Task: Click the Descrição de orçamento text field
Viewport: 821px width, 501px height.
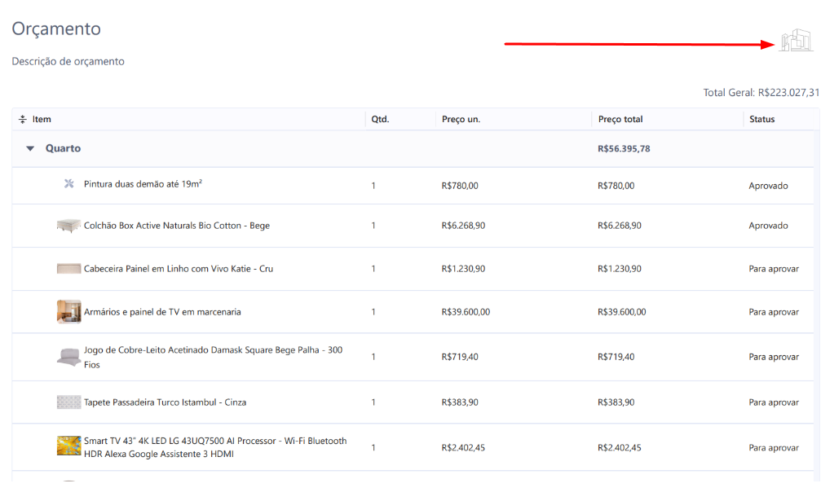Action: click(x=68, y=61)
